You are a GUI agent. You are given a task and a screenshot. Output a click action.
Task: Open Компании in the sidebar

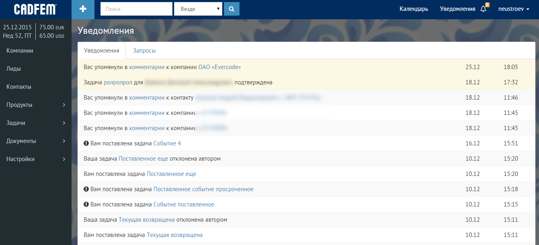20,51
